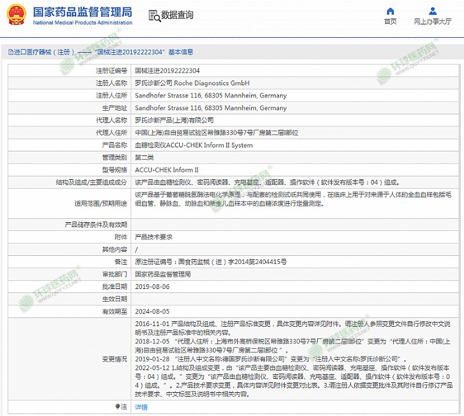Click the 进口医疗器械（注册）breadcrumb text

(44, 52)
